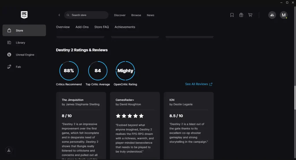Image resolution: width=296 pixels, height=160 pixels.
Task: Click the Destiny 2 Ratings & Reviews heading
Action: click(82, 50)
